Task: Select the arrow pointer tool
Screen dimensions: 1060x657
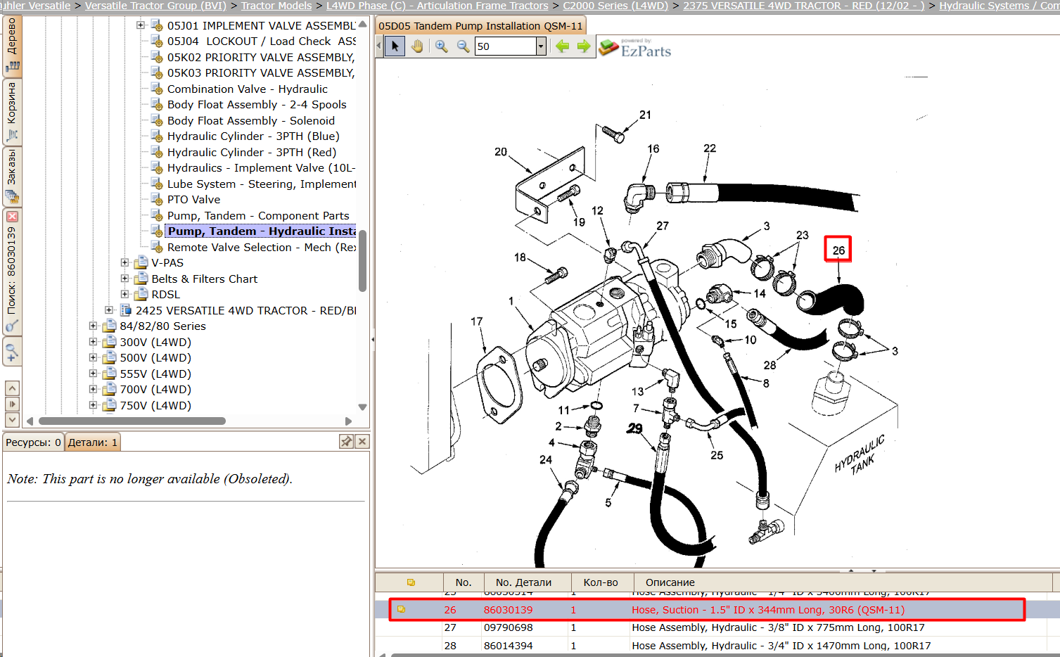Action: tap(395, 46)
